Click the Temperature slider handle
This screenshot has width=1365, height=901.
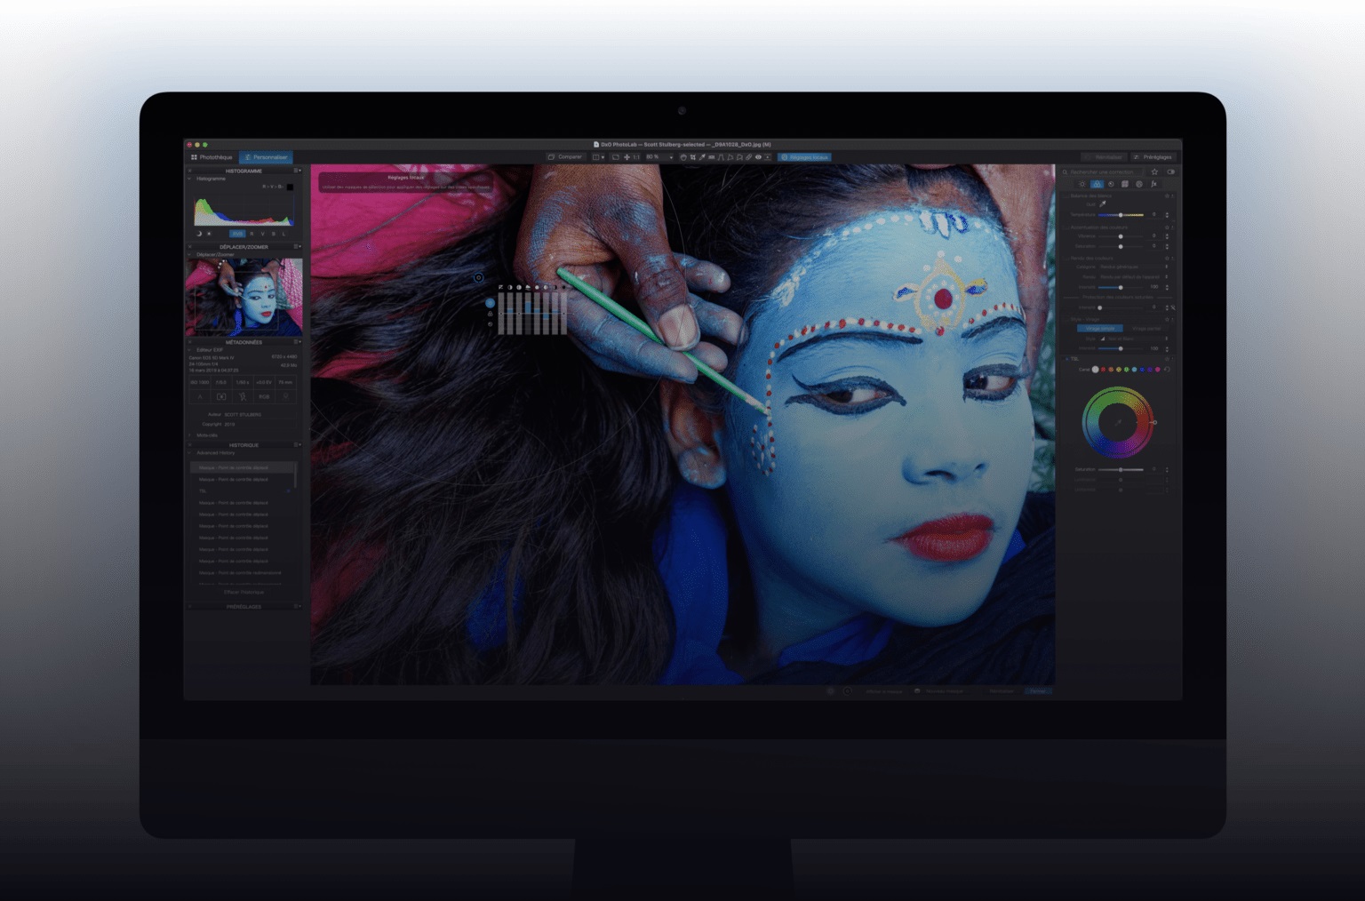click(x=1121, y=215)
